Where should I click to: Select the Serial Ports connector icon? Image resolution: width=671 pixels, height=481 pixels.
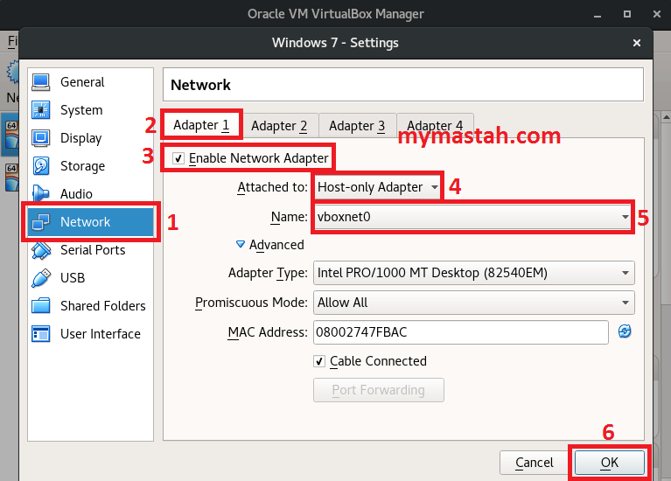(x=40, y=250)
